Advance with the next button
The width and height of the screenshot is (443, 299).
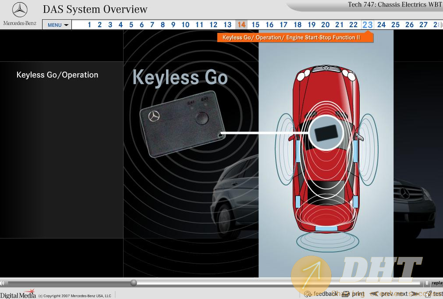pos(407,294)
